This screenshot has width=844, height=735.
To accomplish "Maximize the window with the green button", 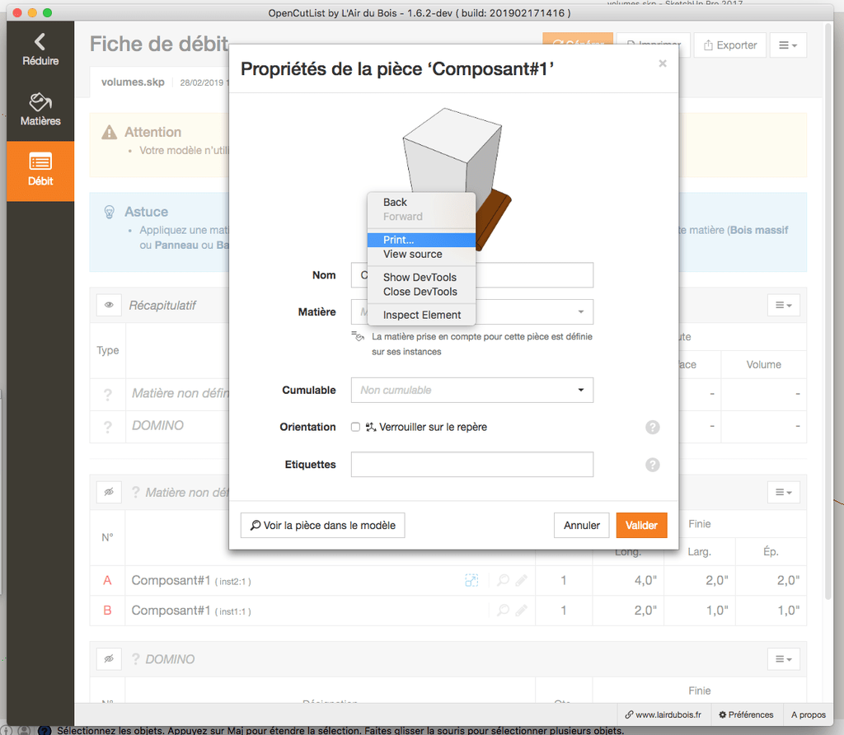I will coord(47,12).
